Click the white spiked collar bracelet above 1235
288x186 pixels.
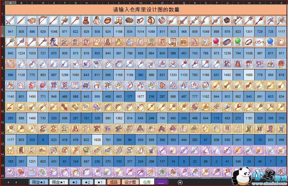(x=227, y=42)
